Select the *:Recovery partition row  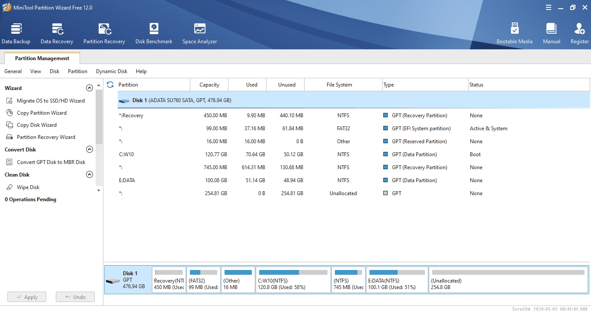click(353, 116)
